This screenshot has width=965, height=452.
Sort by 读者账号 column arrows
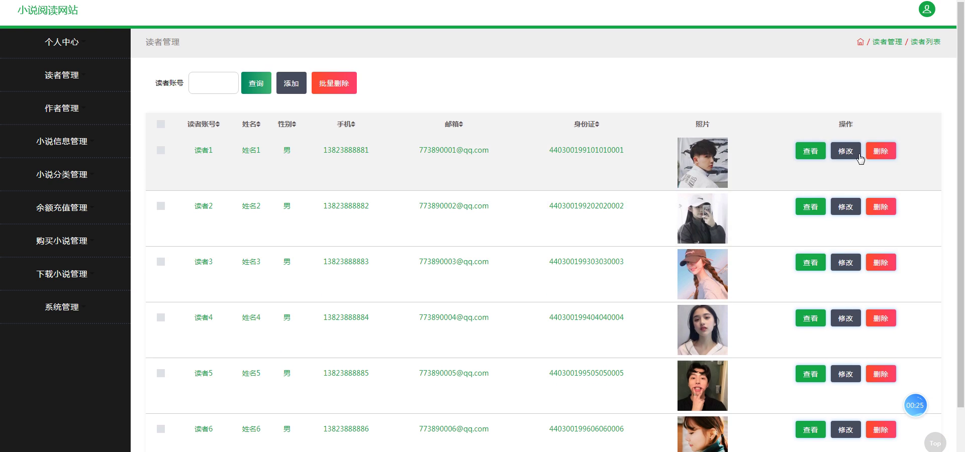218,124
